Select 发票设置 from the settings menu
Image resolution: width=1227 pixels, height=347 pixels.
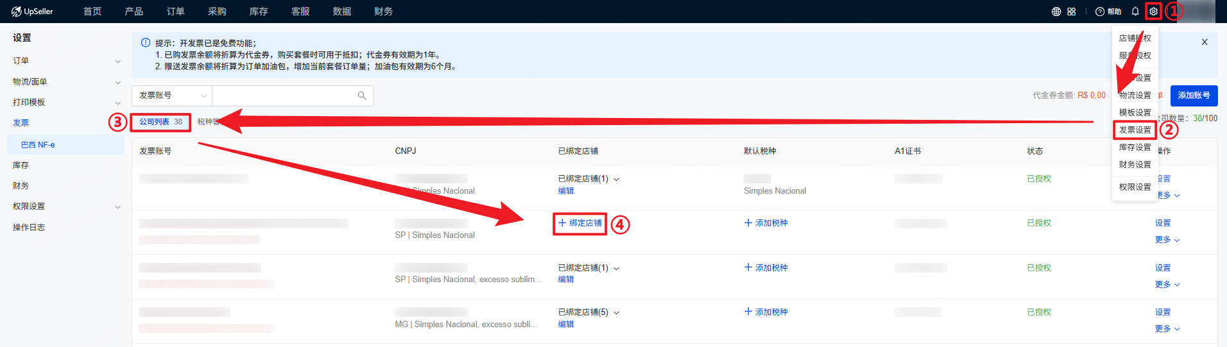(1135, 130)
